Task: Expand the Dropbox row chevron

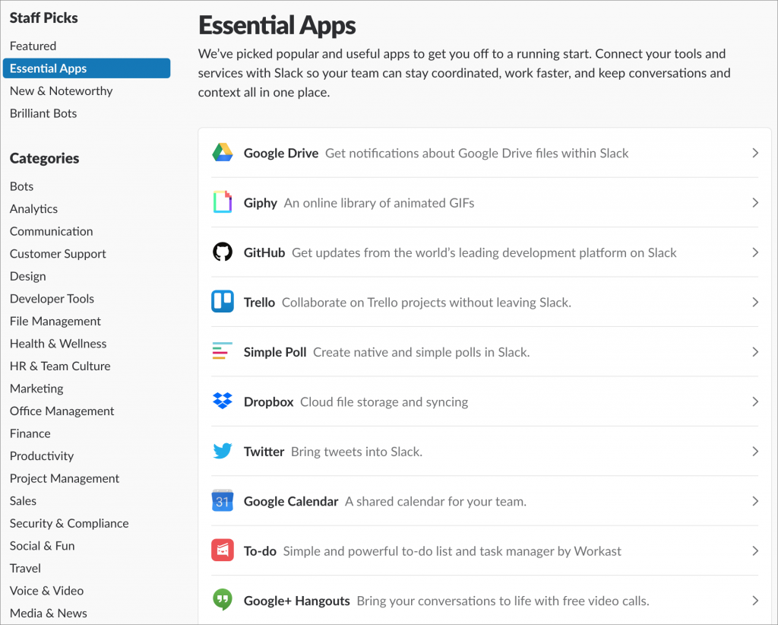Action: [x=755, y=401]
